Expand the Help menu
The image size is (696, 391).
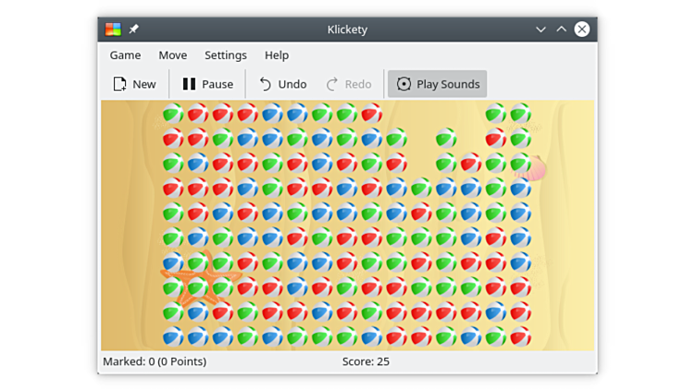(x=276, y=55)
